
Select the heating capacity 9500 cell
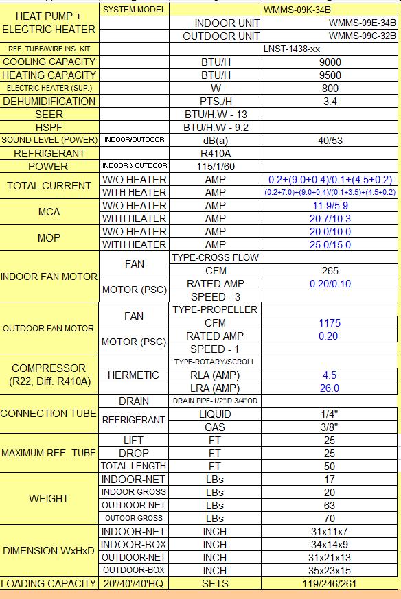[x=330, y=75]
